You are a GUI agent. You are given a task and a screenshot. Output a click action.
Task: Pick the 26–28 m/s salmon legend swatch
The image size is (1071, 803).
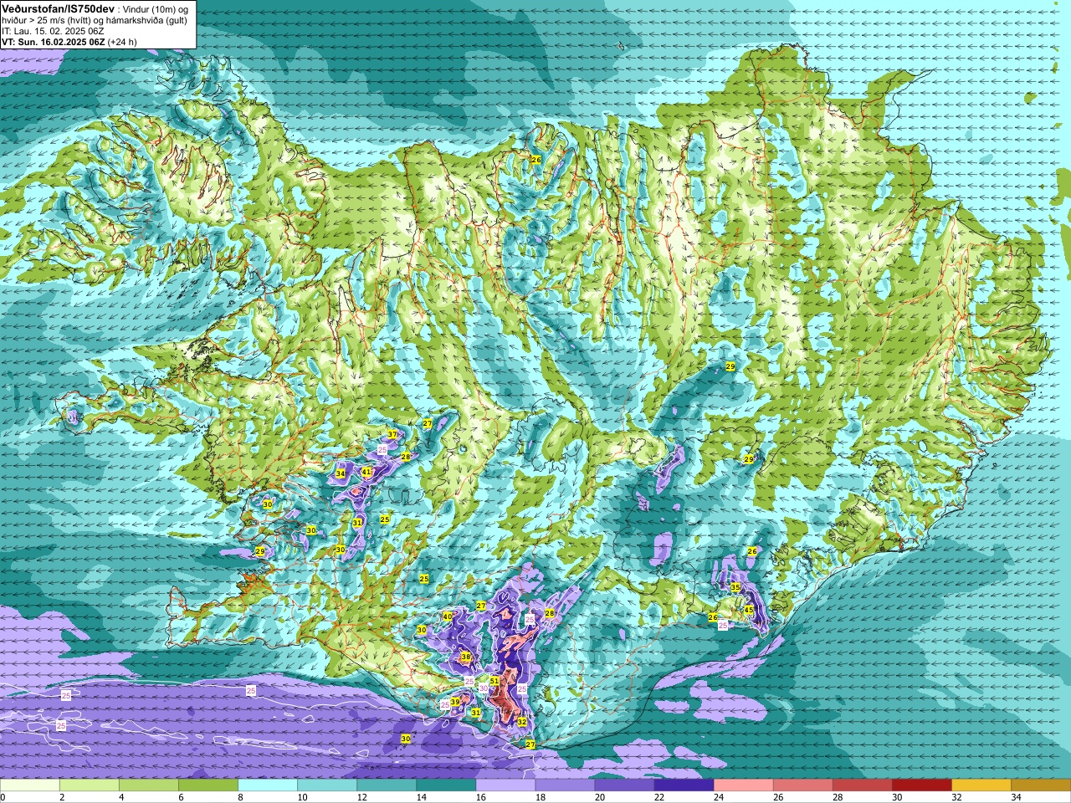(802, 785)
